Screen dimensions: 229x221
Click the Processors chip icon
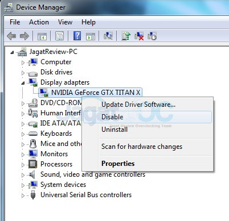[x=33, y=164]
